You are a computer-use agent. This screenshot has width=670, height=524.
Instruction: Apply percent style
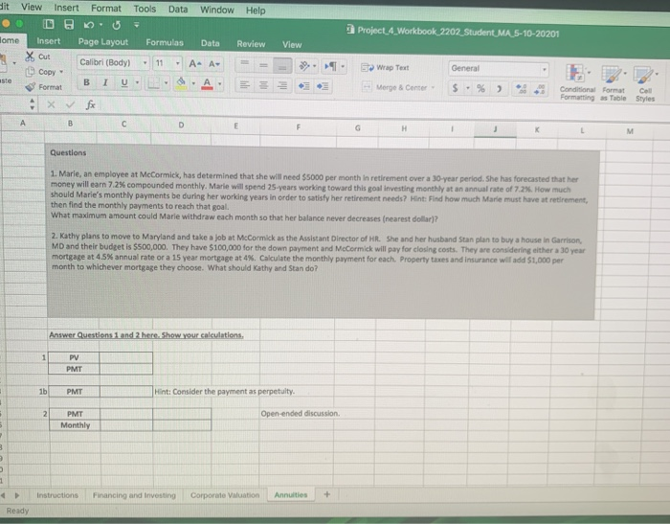481,88
